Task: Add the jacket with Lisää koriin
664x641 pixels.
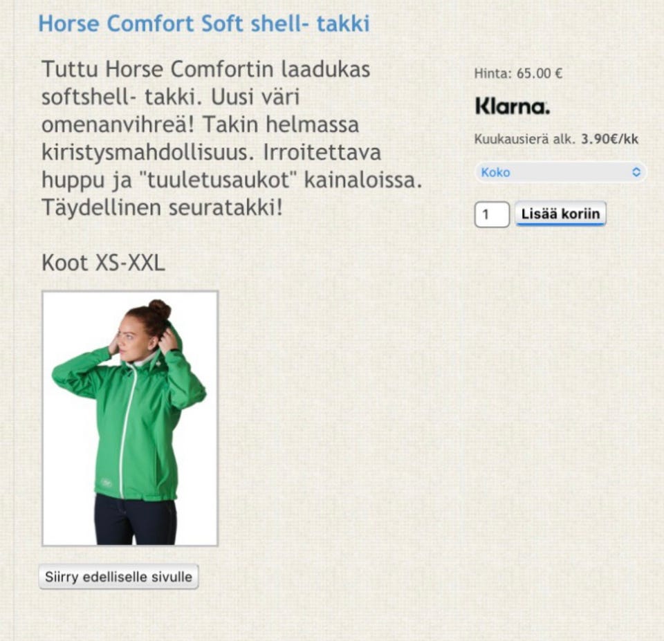Action: 560,214
